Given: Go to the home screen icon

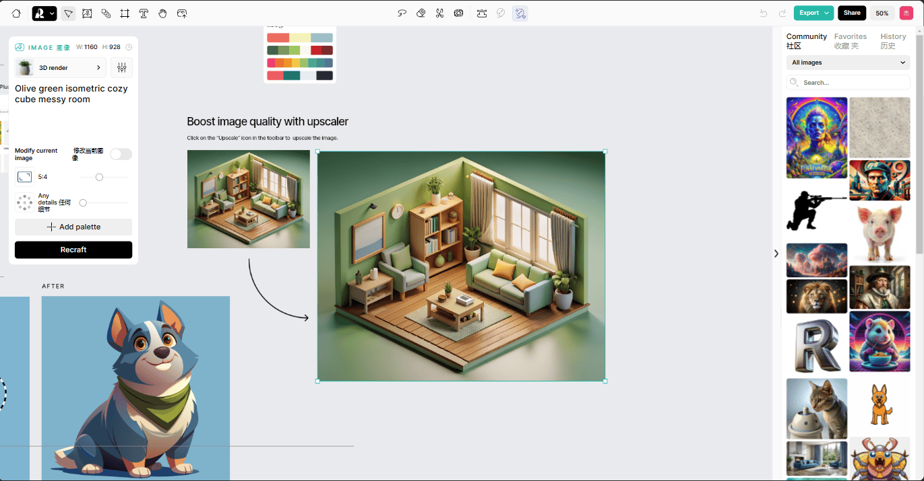Looking at the screenshot, I should [16, 13].
